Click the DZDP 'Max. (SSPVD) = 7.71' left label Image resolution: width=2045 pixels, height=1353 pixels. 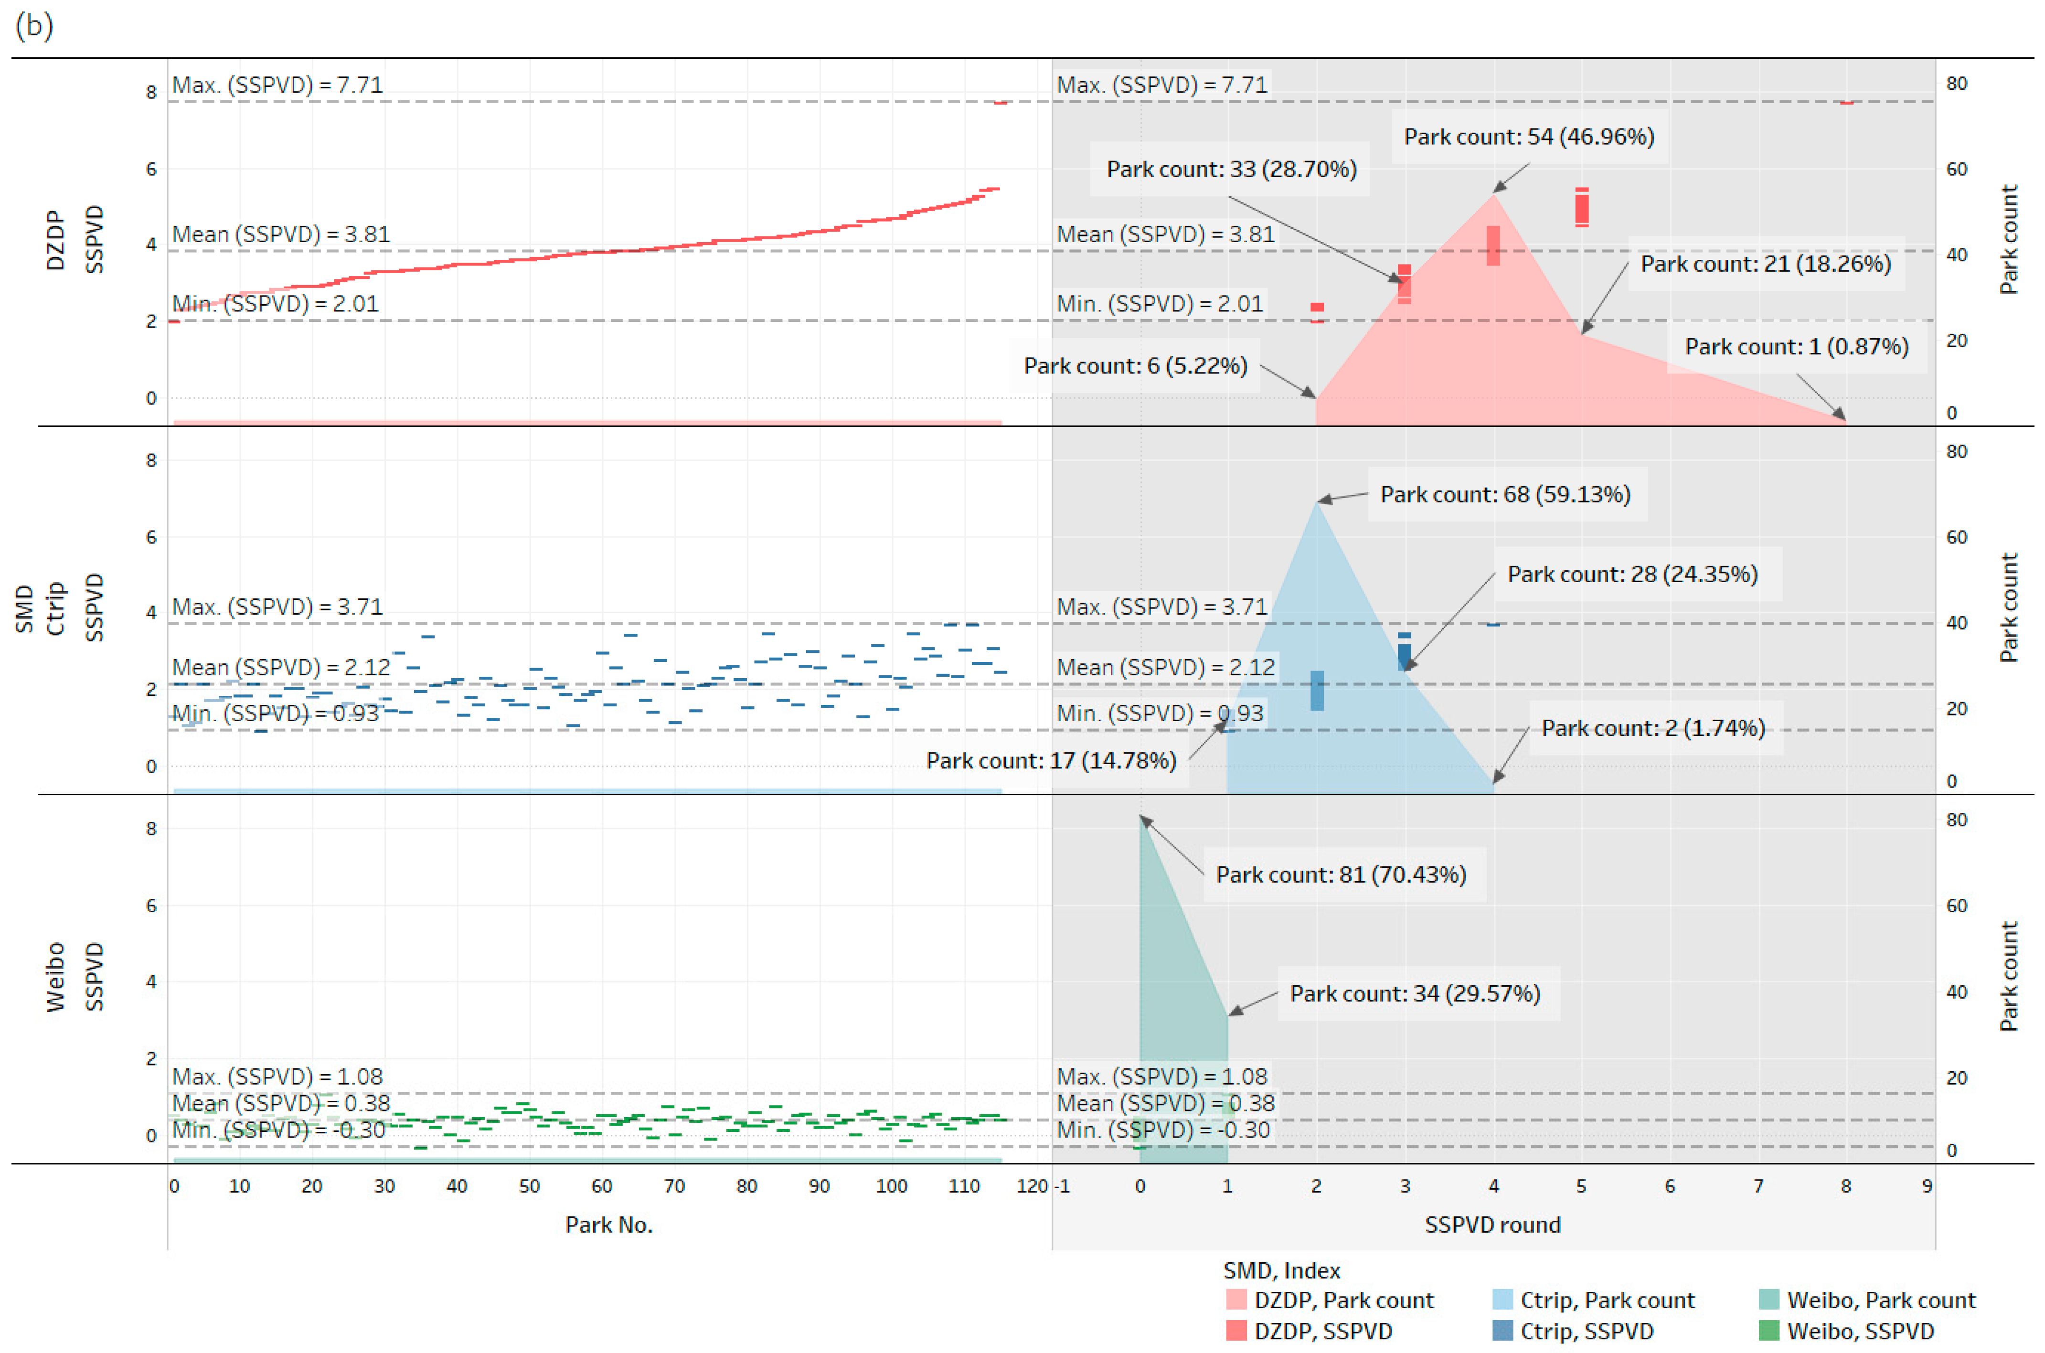click(x=277, y=85)
